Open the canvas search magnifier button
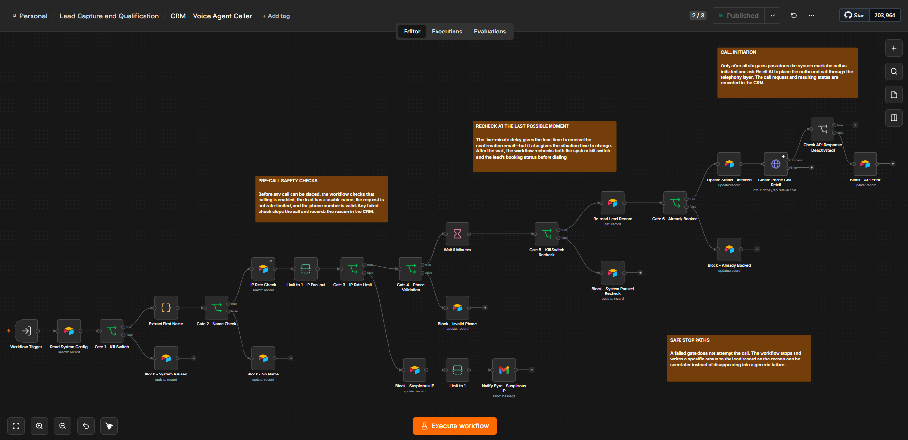Viewport: 908px width, 440px height. tap(894, 71)
